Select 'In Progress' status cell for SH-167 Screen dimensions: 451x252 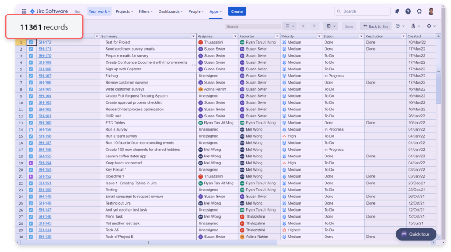pos(343,76)
